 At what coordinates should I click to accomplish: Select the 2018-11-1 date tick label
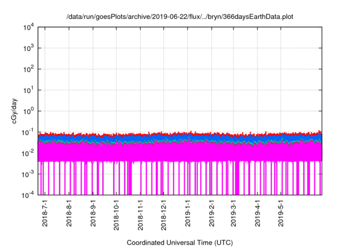pos(140,215)
